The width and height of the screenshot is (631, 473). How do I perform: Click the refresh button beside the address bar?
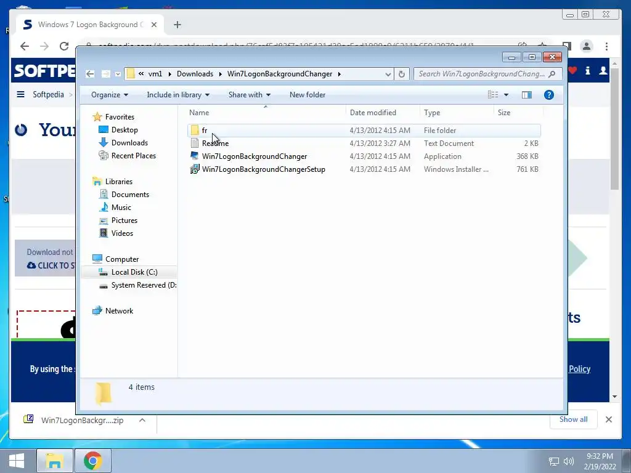click(402, 74)
